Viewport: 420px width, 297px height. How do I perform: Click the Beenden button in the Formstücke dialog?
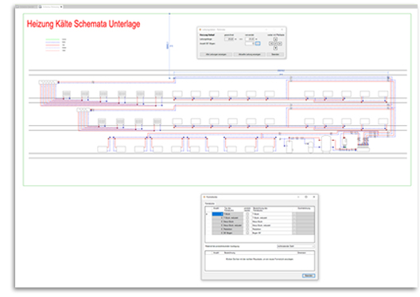[309, 276]
